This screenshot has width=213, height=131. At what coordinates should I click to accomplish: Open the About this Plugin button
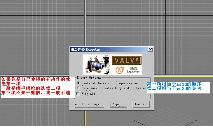89,104
